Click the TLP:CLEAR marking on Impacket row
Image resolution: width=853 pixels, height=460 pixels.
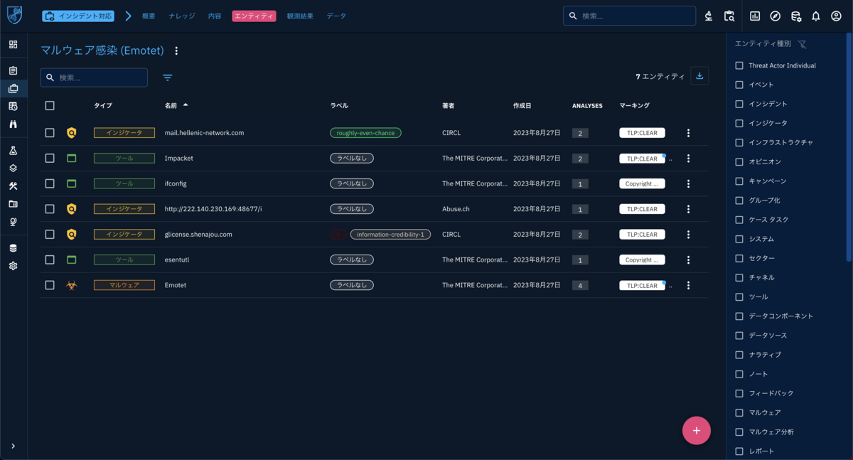coord(642,159)
